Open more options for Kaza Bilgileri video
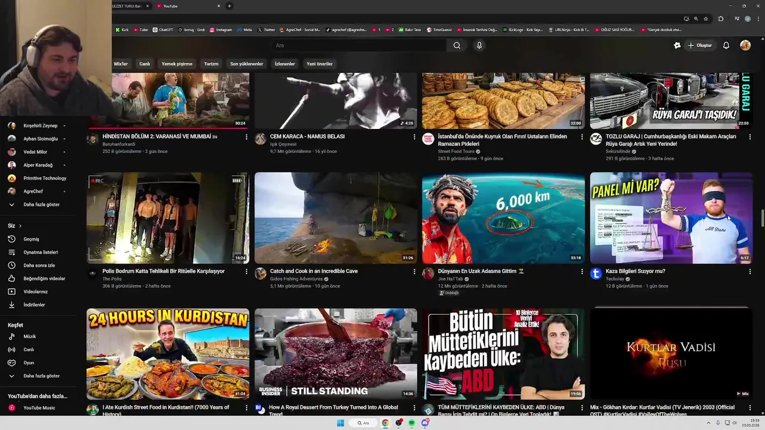The width and height of the screenshot is (765, 430). tap(750, 271)
